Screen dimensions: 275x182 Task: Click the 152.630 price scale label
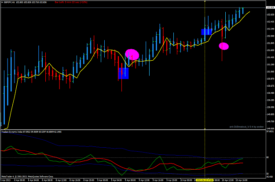point(271,15)
